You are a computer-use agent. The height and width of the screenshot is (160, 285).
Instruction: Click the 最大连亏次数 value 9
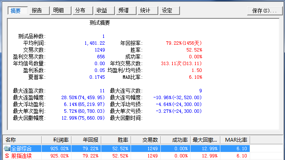[200, 91]
